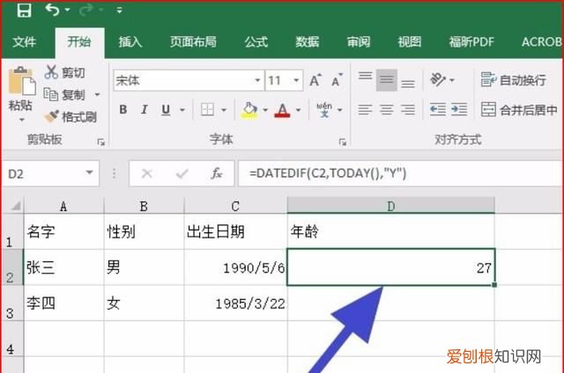
Task: Confirm formula entry with the checkmark
Action: (x=182, y=174)
